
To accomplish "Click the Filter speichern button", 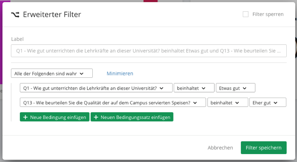I will tap(263, 148).
